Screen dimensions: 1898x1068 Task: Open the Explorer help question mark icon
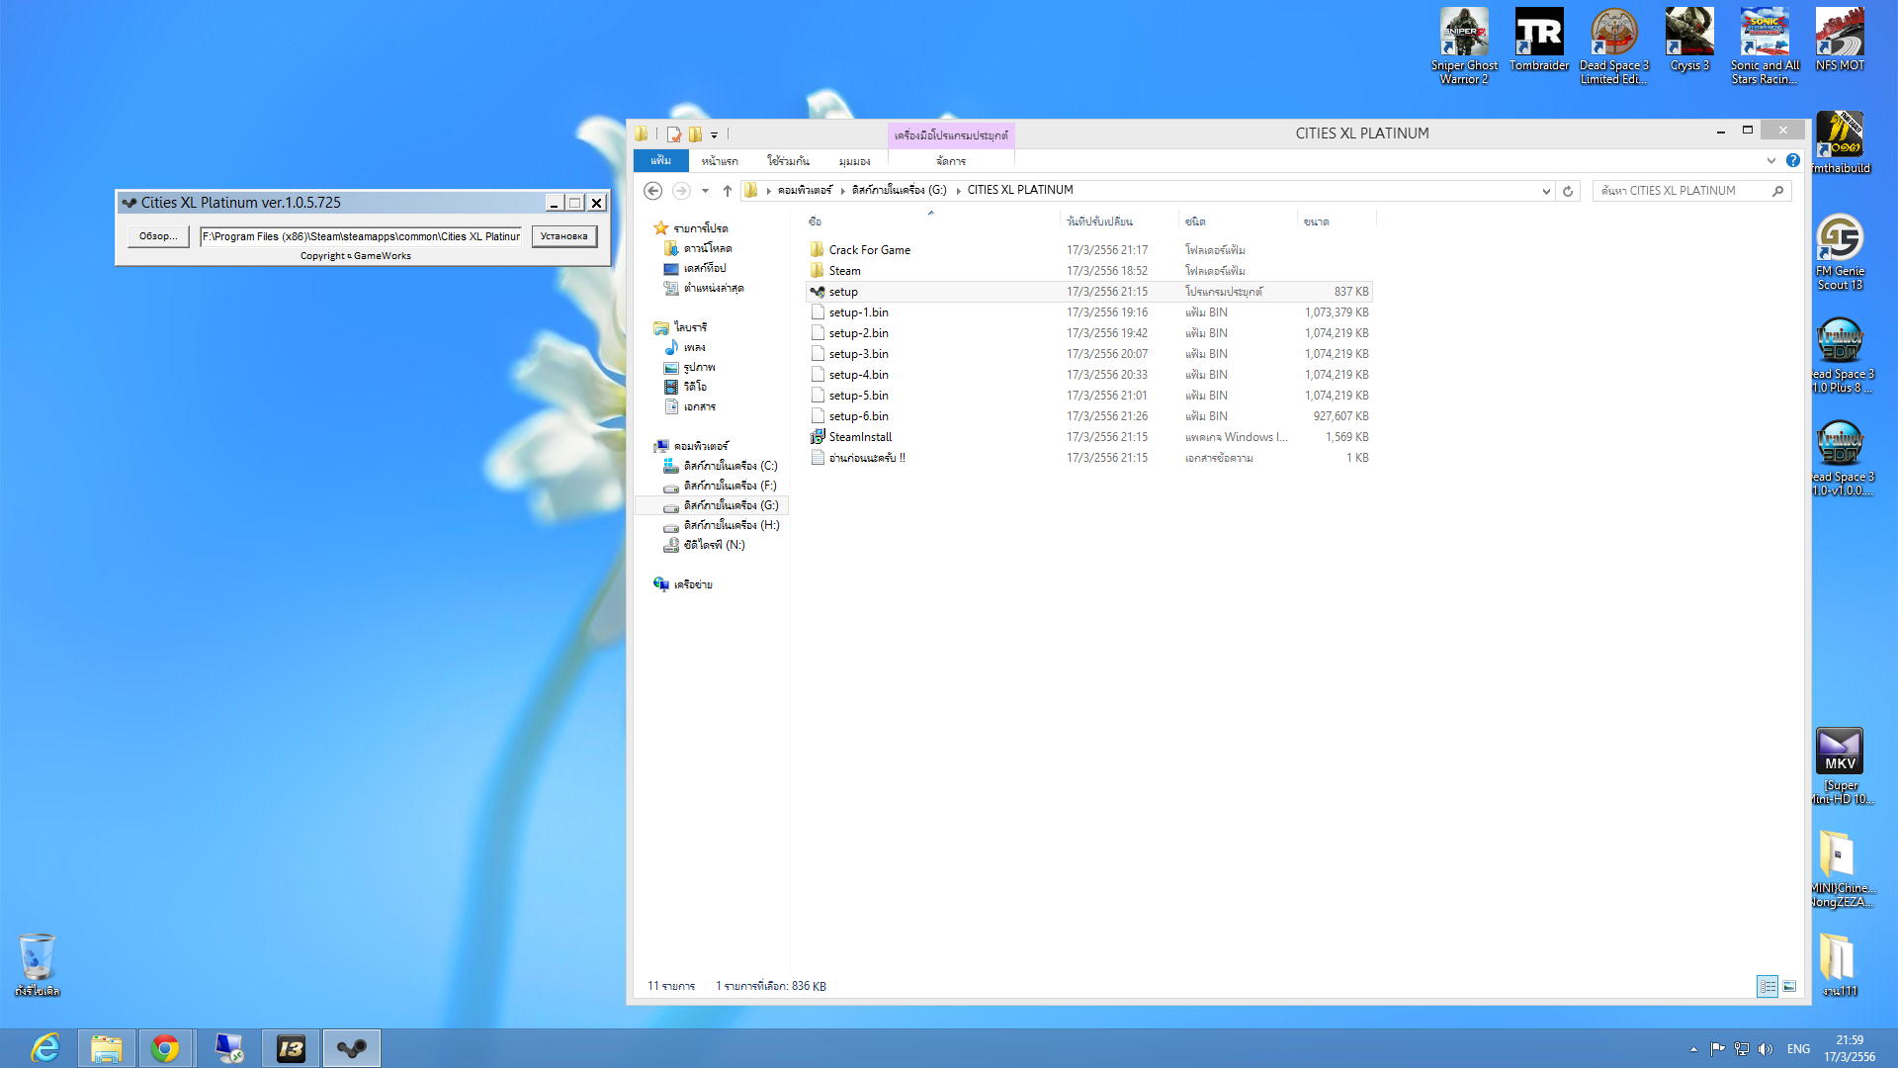coord(1793,160)
